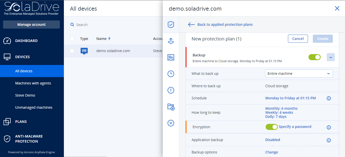Click demo.soladrive.com device name in table
345x157 pixels.
click(113, 51)
